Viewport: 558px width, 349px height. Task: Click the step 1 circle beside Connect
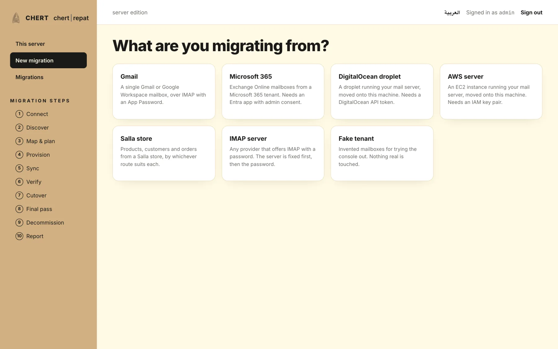coord(19,114)
